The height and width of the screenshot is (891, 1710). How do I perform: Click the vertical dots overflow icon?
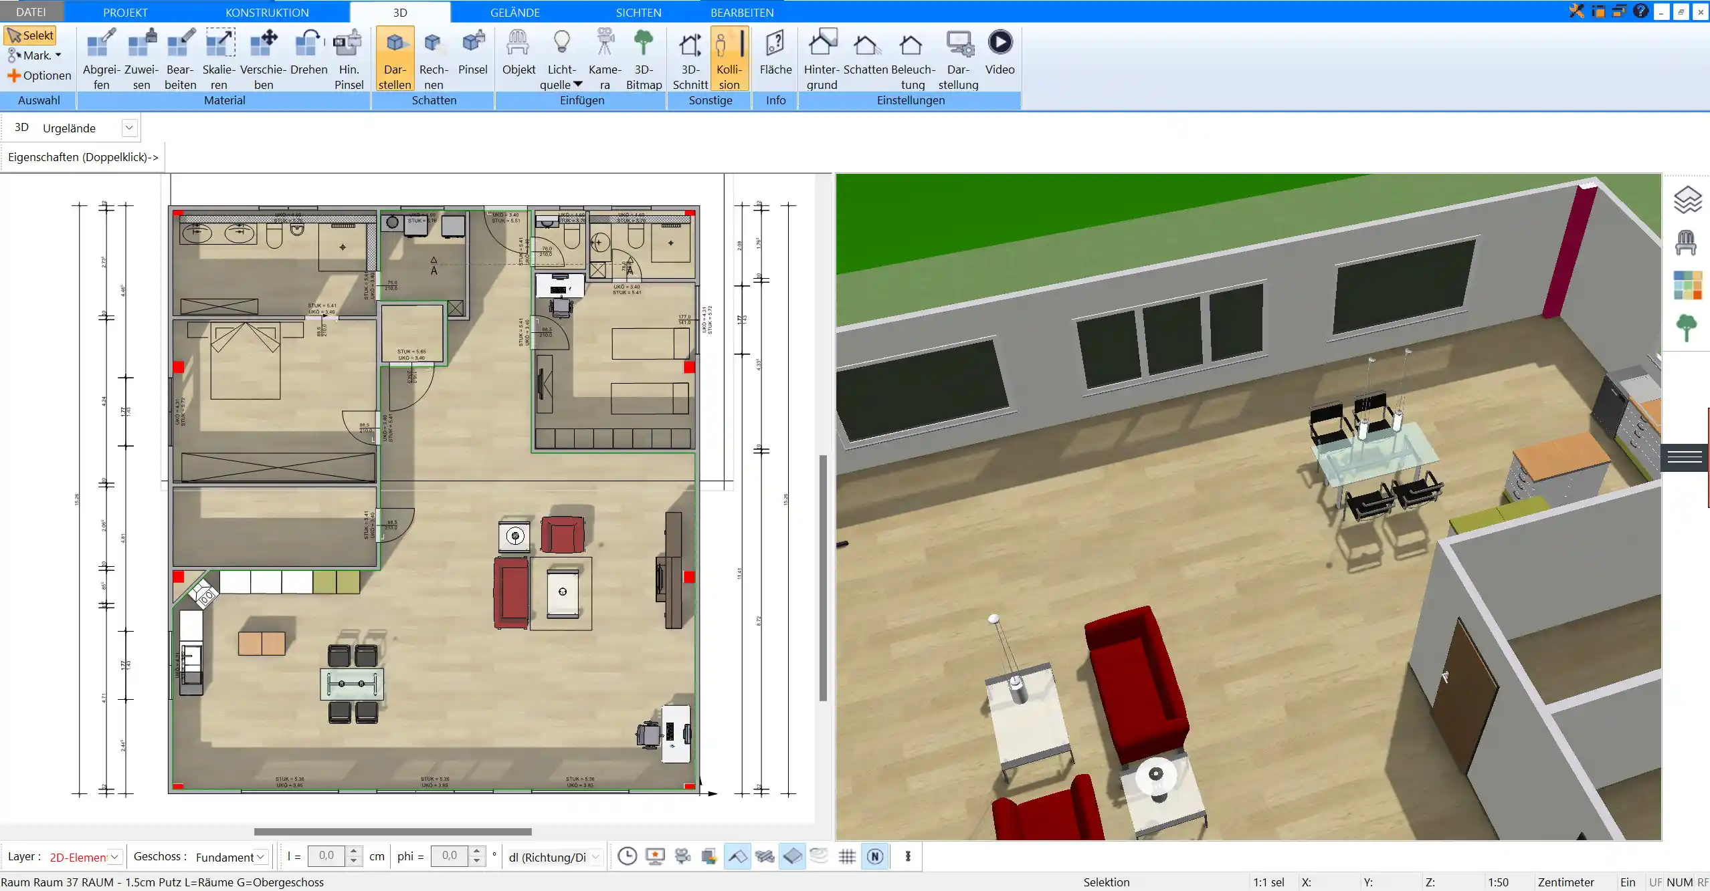coord(908,856)
